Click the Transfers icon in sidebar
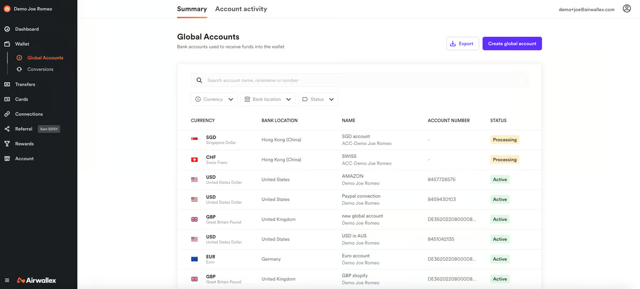 pyautogui.click(x=7, y=84)
